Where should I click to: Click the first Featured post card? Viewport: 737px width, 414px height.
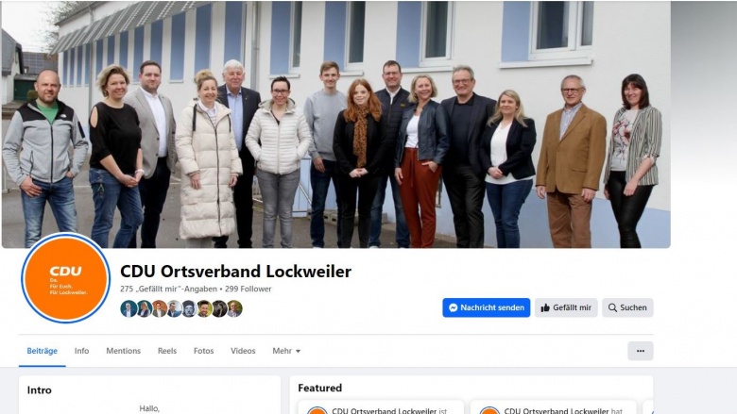[x=381, y=407]
